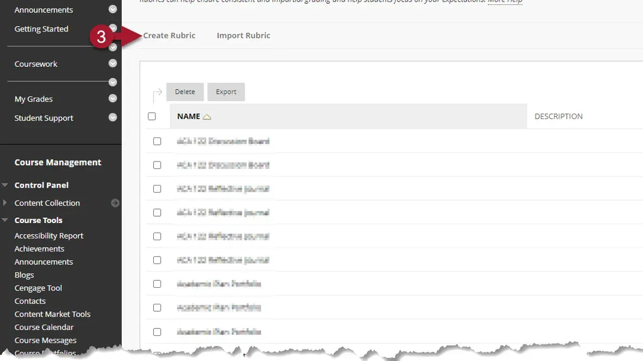Open Student Support in the course menu
Viewport: 643px width, 361px height.
tap(44, 118)
